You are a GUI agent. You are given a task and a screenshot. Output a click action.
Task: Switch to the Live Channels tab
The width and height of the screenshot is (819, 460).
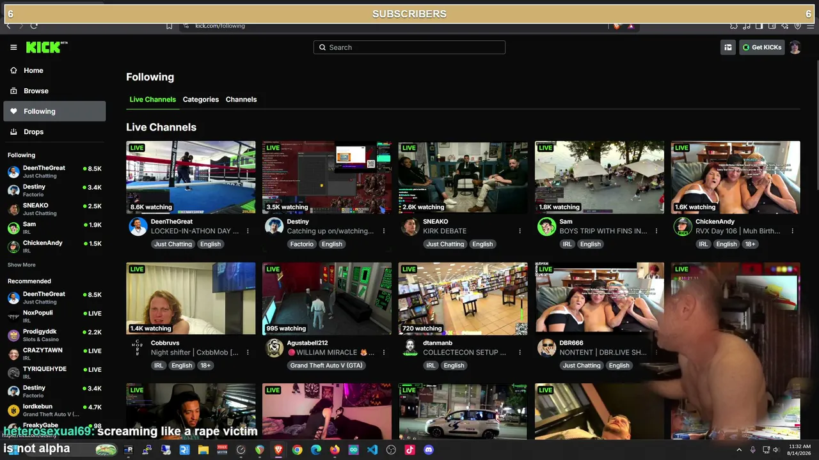[x=152, y=100]
